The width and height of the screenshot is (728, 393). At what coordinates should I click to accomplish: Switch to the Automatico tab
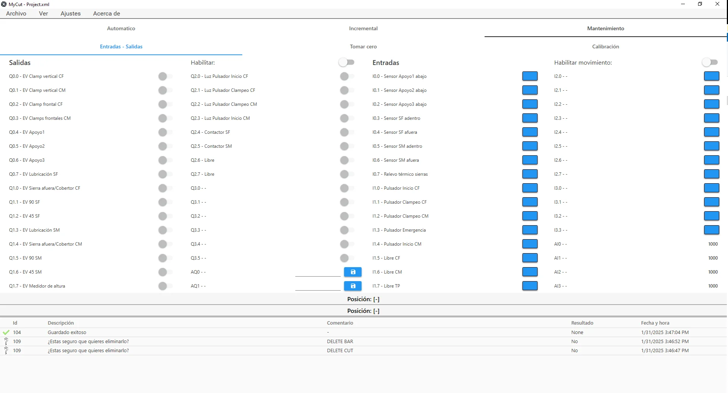(121, 28)
